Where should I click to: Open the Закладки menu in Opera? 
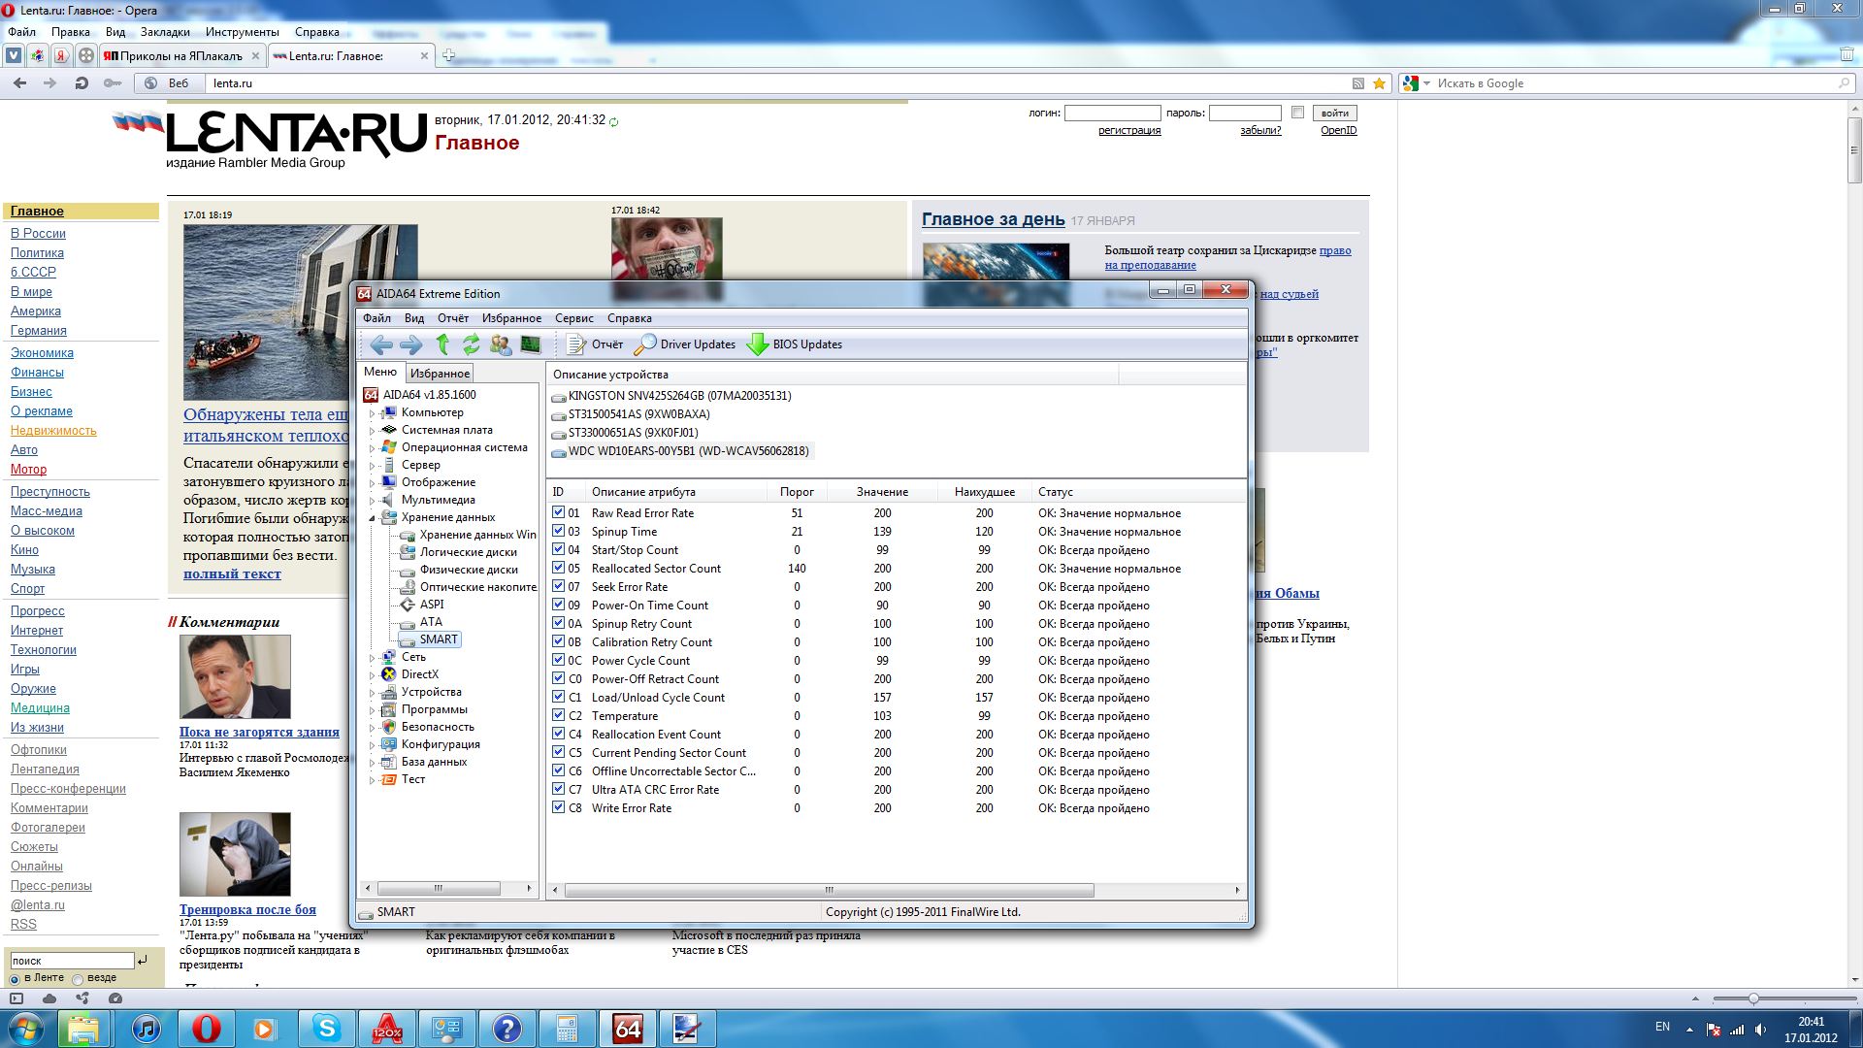[x=165, y=32]
